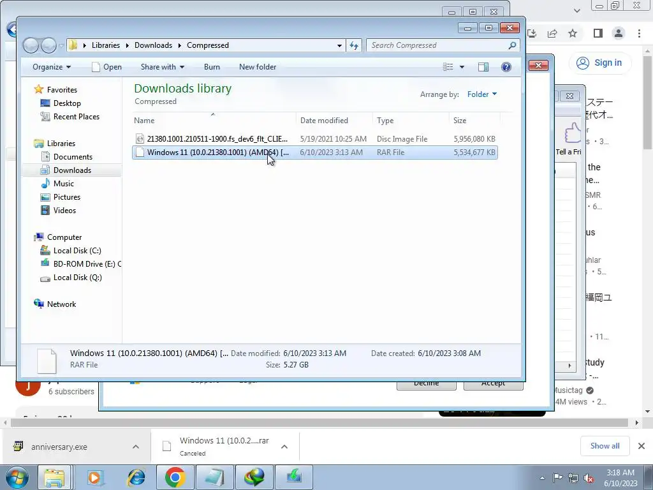653x490 pixels.
Task: Create a New folder
Action: pyautogui.click(x=258, y=67)
